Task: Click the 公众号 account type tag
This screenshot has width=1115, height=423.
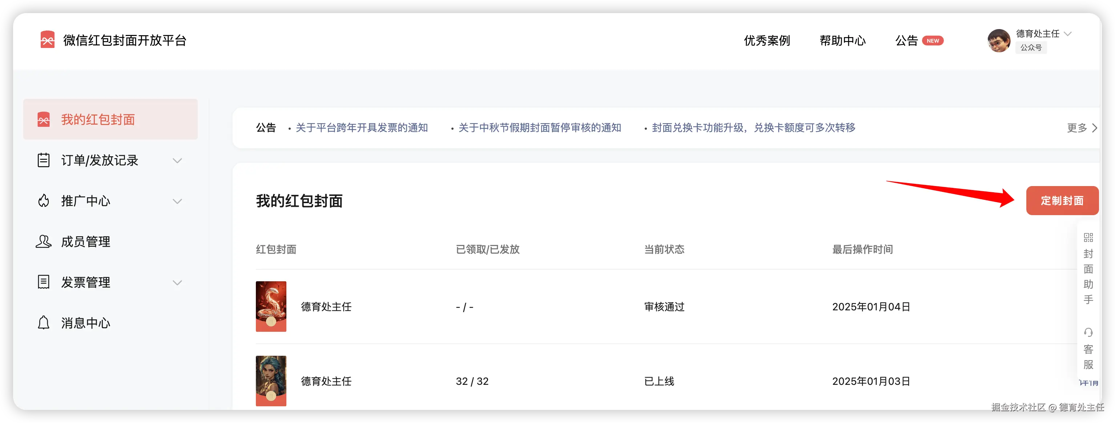Action: [1031, 48]
